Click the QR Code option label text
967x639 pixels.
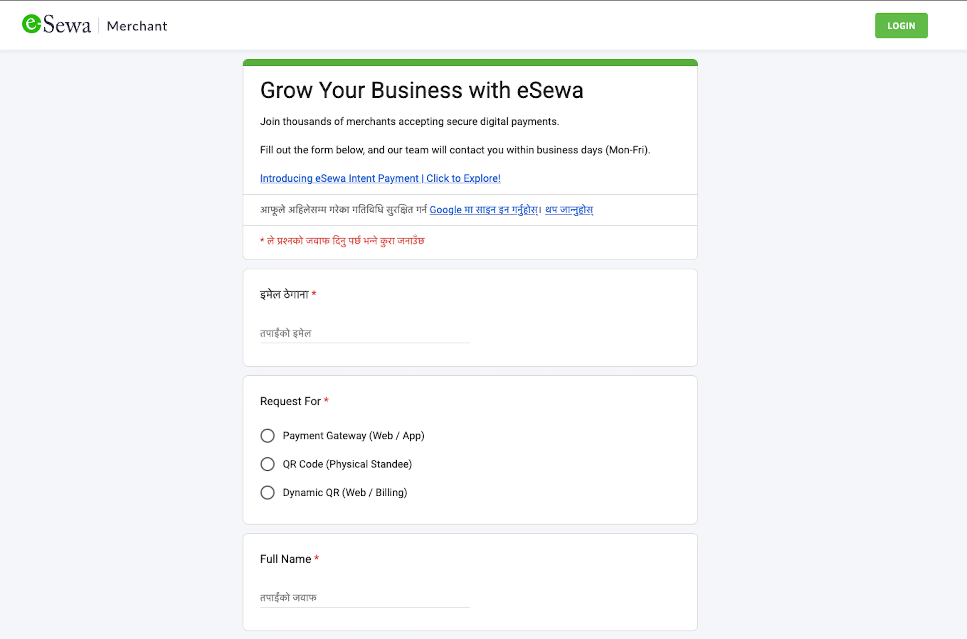(347, 464)
